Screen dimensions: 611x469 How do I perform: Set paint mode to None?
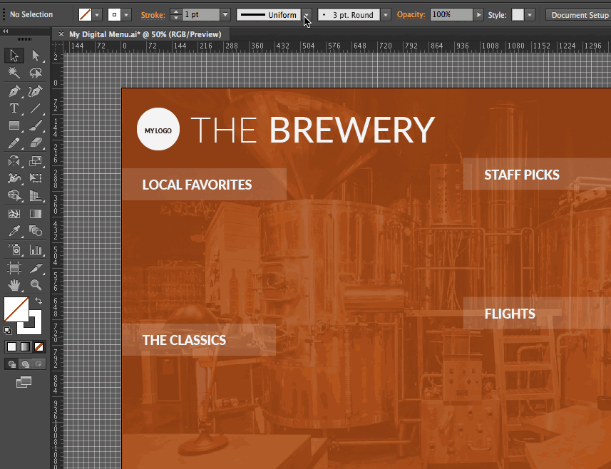click(x=38, y=346)
